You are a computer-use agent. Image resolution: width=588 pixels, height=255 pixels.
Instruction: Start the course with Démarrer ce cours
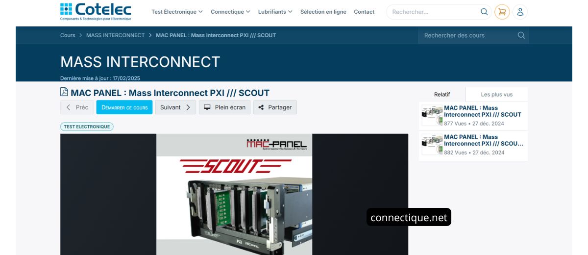pyautogui.click(x=124, y=107)
